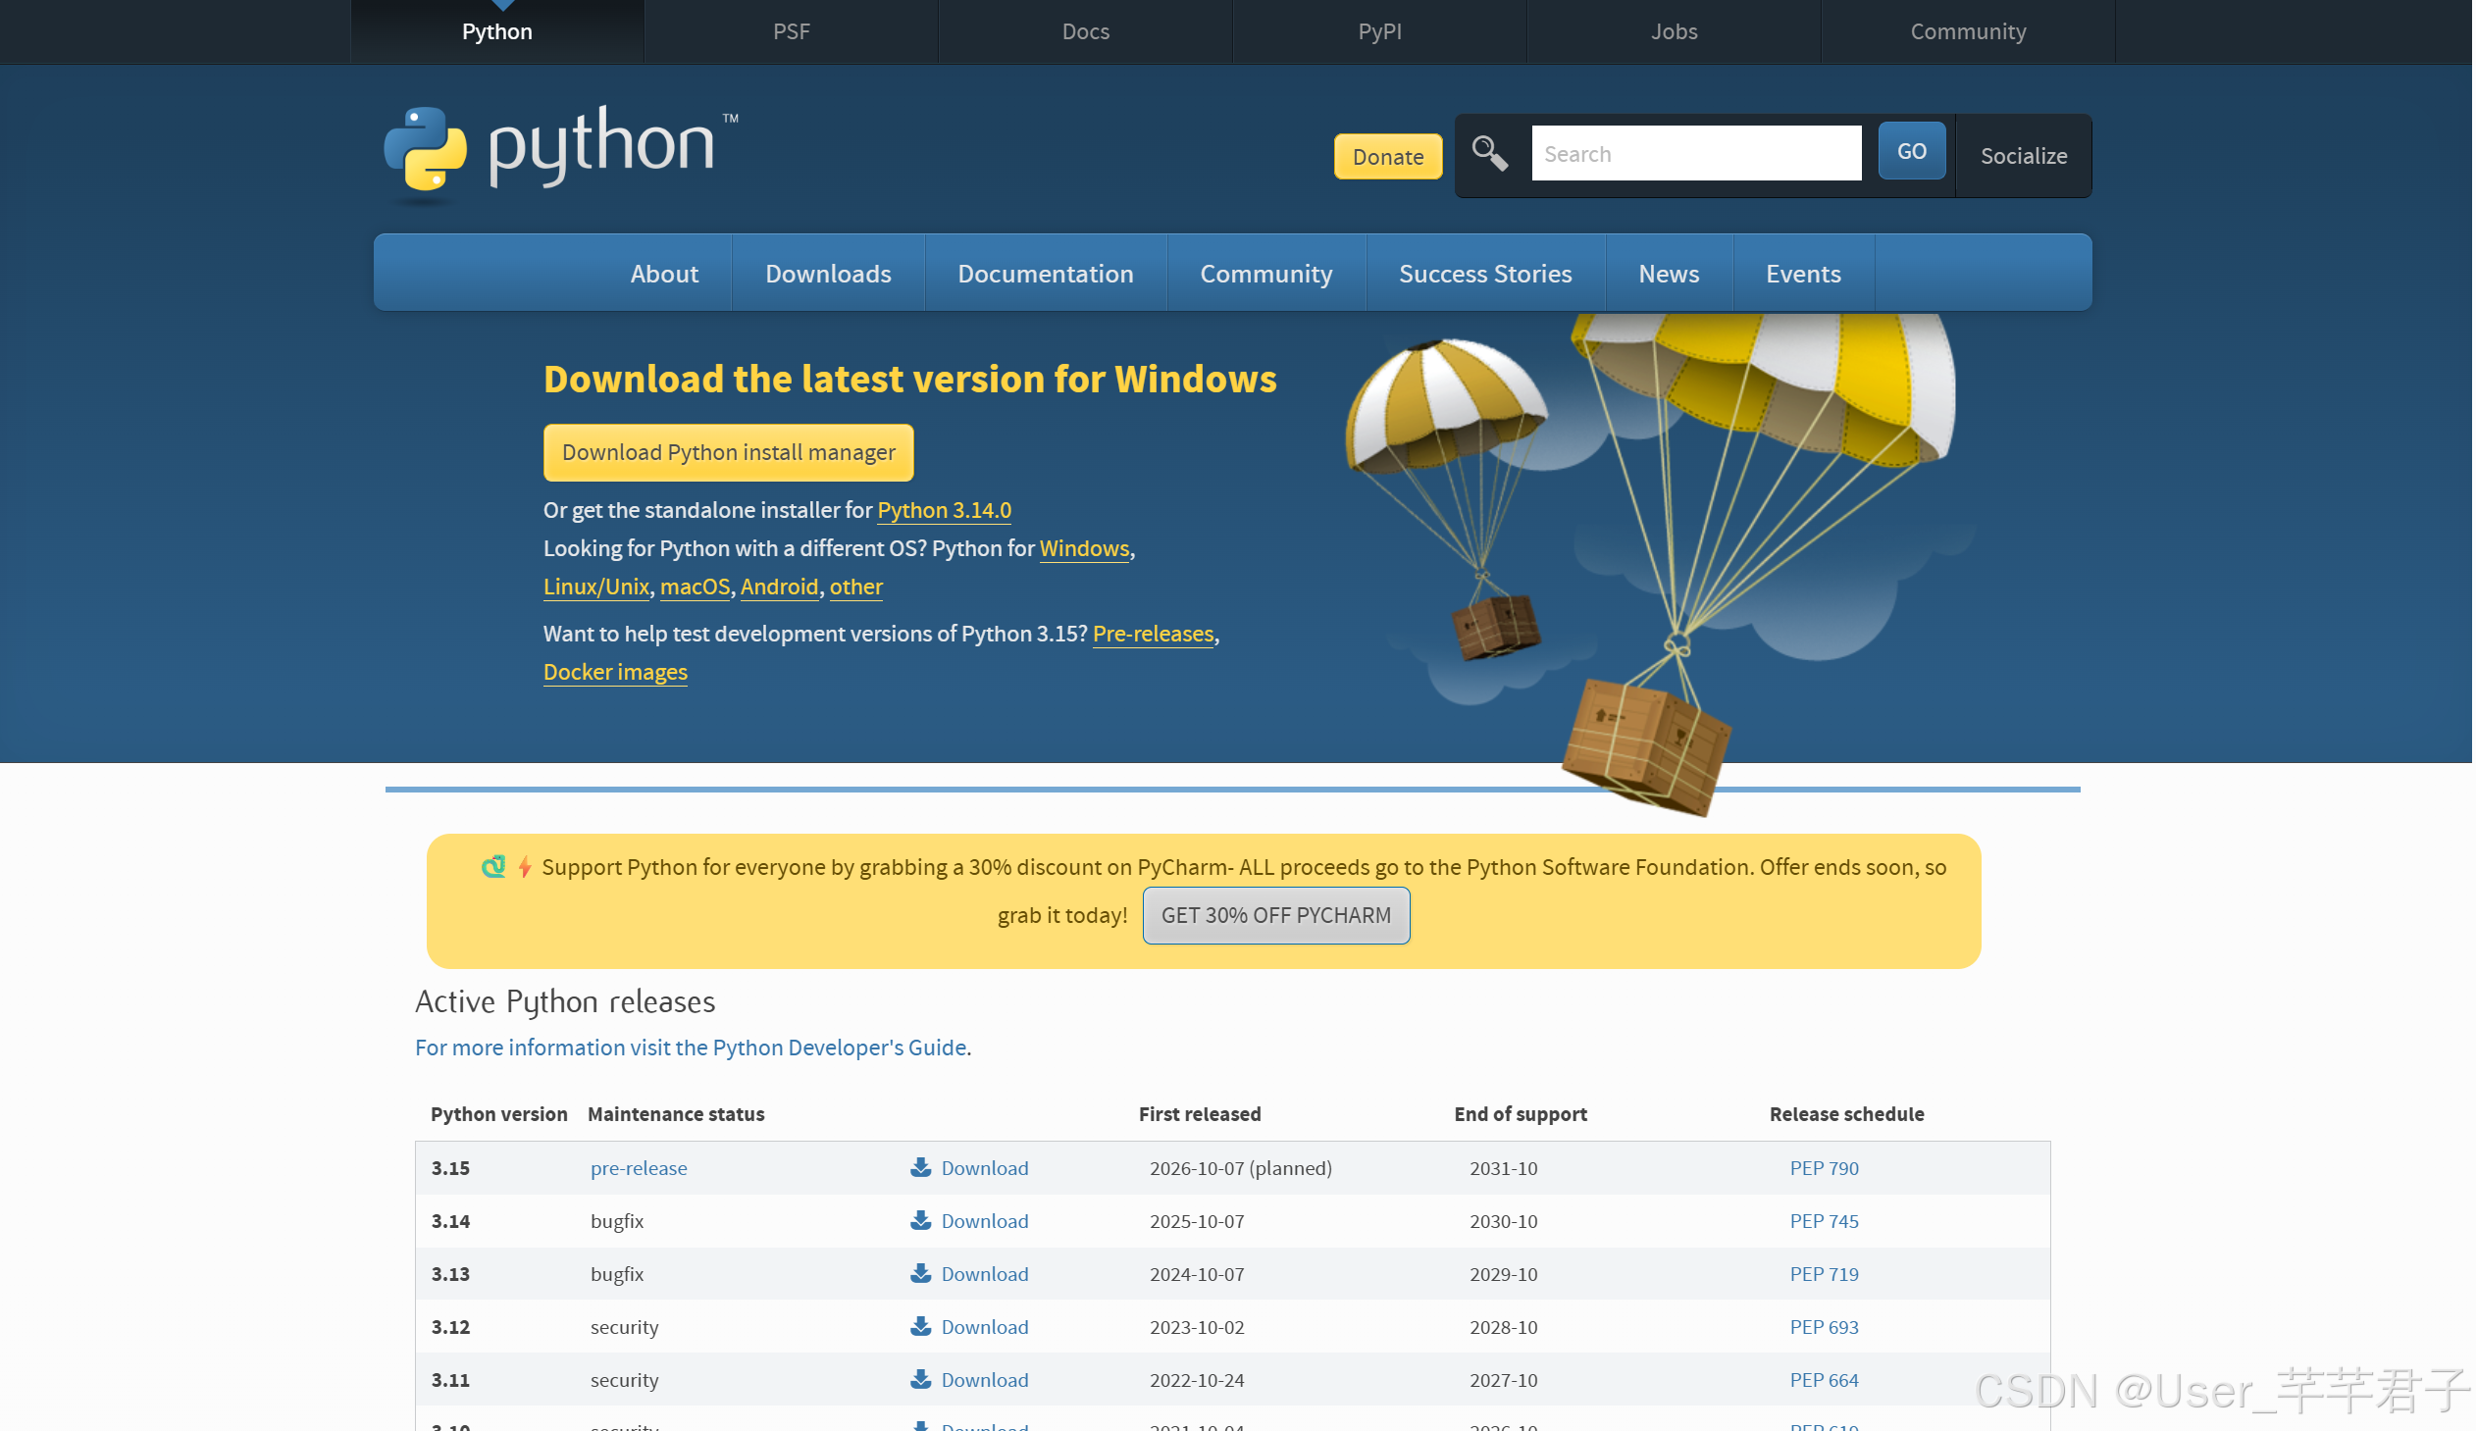Follow the macOS link
The image size is (2476, 1431).
695,588
